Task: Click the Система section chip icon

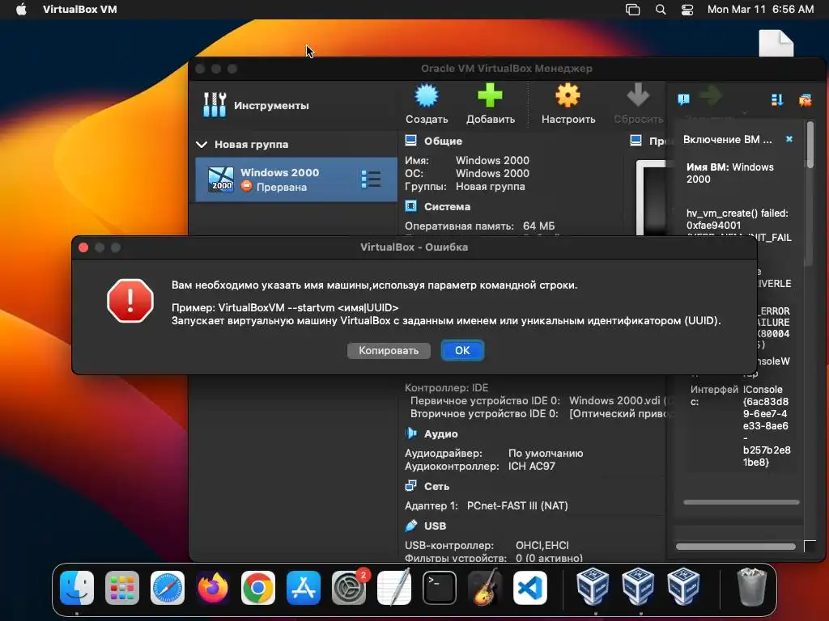Action: pos(410,206)
